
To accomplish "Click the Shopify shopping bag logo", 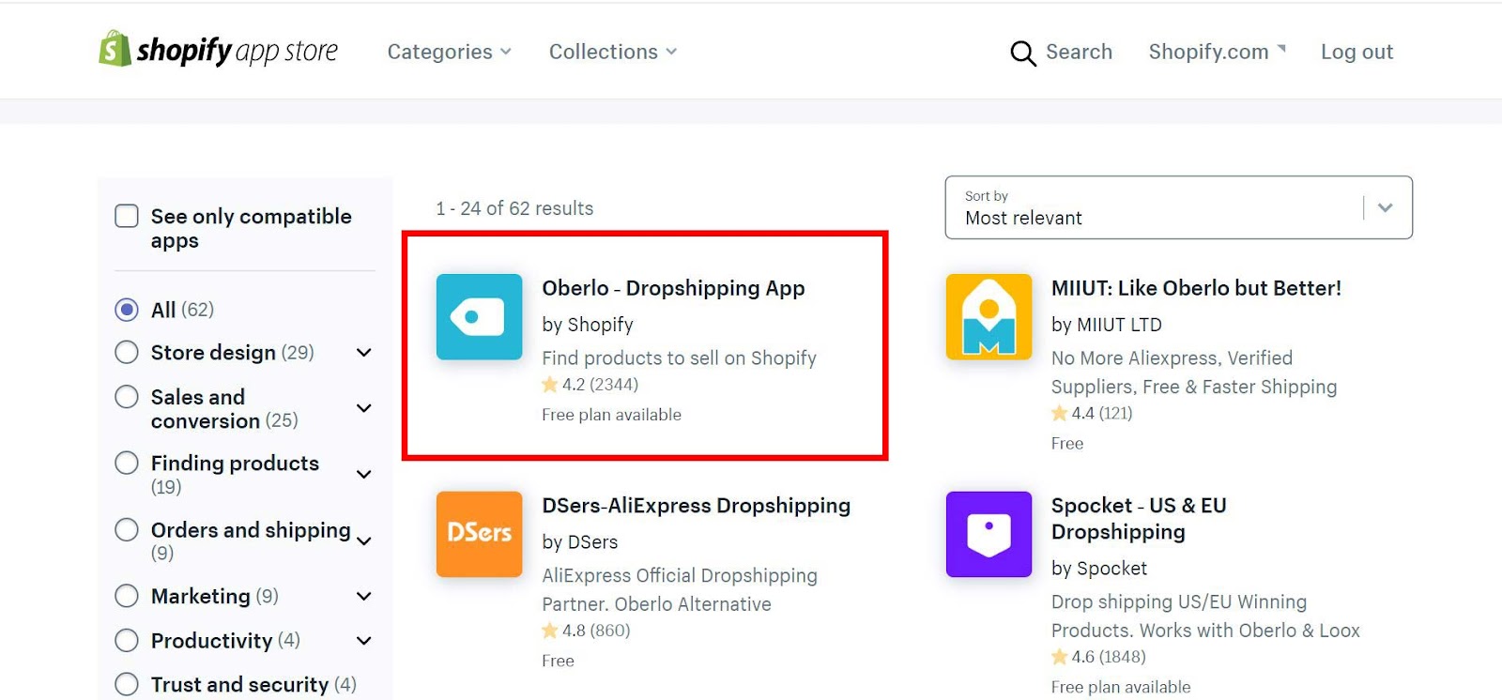I will tap(115, 49).
